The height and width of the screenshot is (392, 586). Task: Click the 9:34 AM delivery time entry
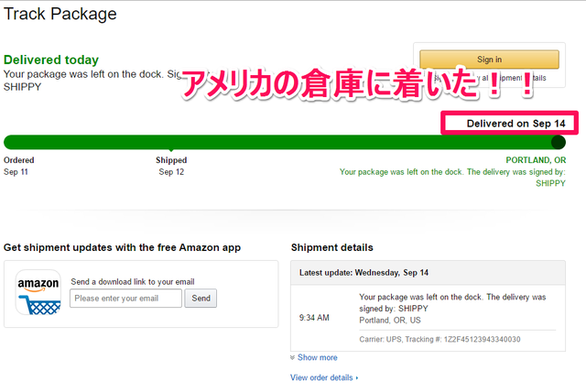coord(314,318)
